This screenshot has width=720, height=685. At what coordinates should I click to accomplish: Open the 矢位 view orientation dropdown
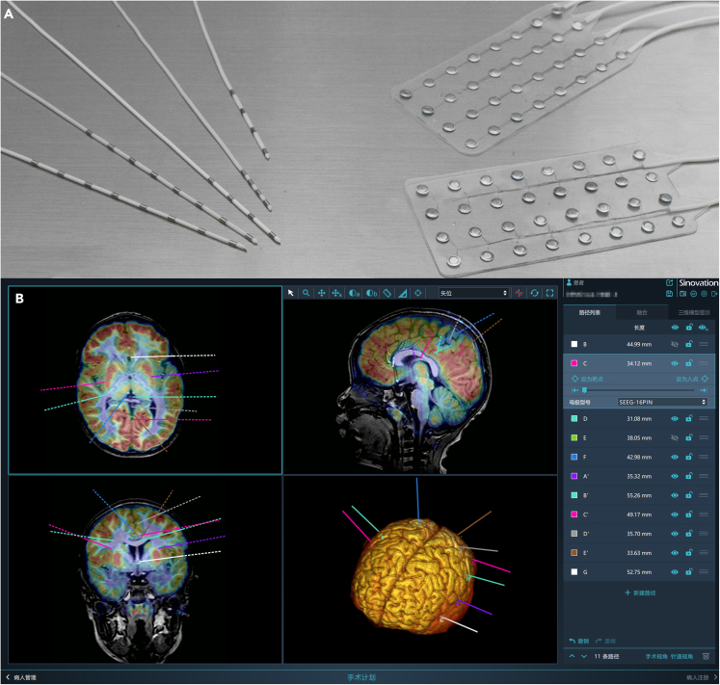click(x=472, y=292)
